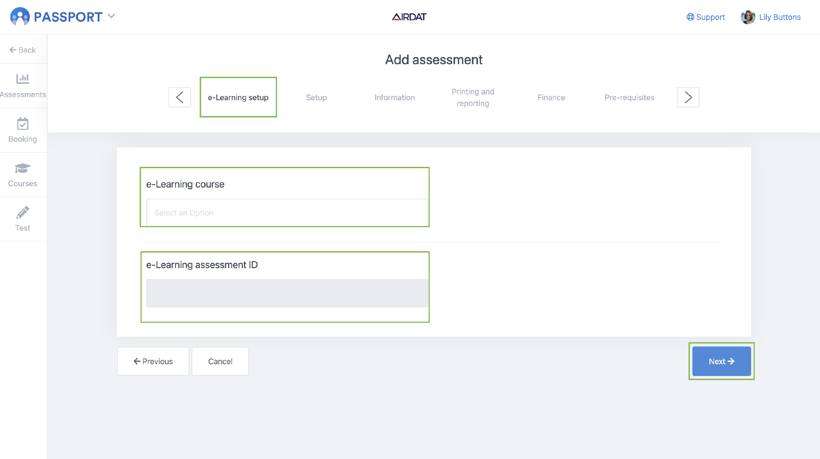Click the e-Learning assessment ID label
Viewport: 820px width, 459px height.
(x=202, y=265)
